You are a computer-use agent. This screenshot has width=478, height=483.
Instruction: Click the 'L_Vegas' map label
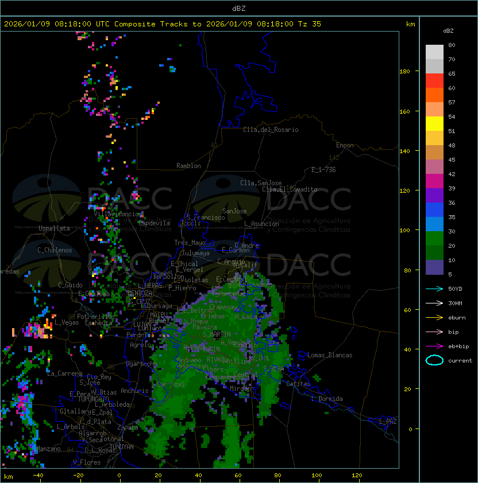67,322
